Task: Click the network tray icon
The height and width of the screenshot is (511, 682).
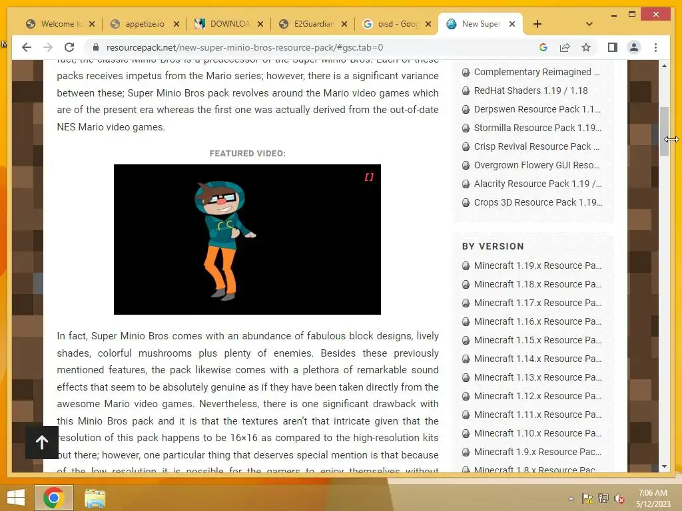Action: [x=603, y=498]
